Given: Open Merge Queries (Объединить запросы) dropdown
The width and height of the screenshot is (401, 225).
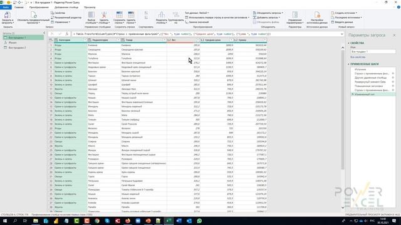Looking at the screenshot, I should 268,12.
